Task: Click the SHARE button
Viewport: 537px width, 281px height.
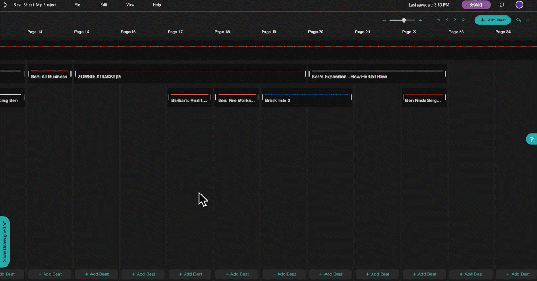Action: pos(476,5)
